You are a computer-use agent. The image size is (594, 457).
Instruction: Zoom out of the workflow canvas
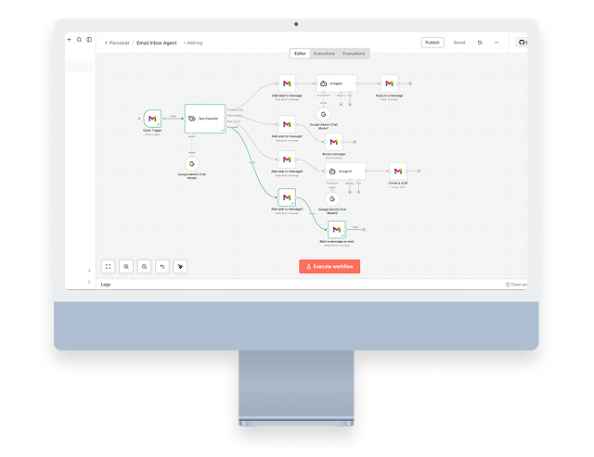(144, 266)
